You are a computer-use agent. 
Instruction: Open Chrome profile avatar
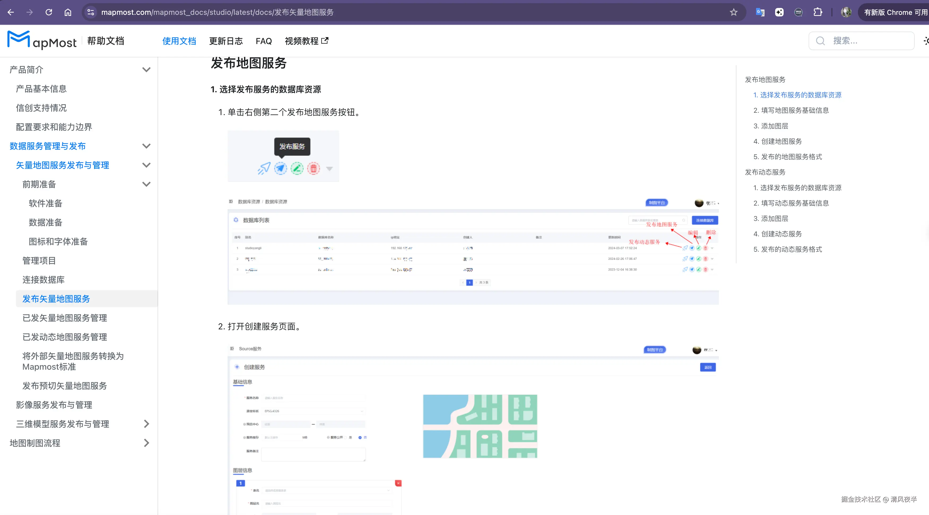[x=846, y=12]
